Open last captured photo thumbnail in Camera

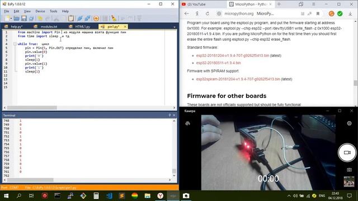click(349, 181)
